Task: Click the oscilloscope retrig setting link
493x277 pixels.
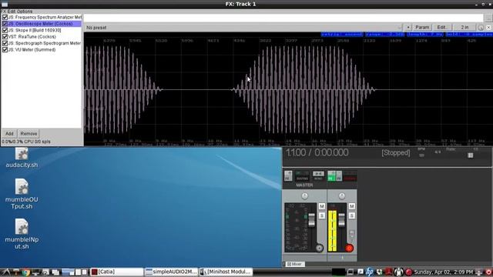Action: [342, 34]
